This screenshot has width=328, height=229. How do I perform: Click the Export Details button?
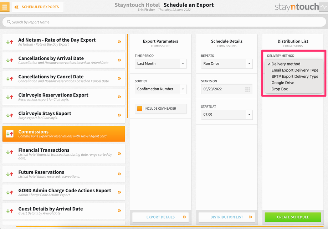(160, 217)
